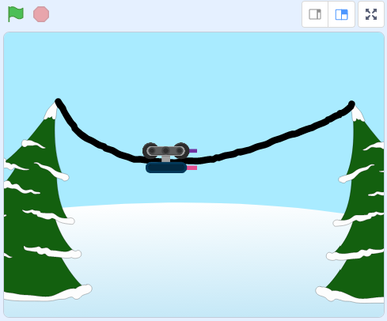Click the gray connector under trolley
The height and width of the screenshot is (321, 387).
[166, 159]
